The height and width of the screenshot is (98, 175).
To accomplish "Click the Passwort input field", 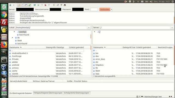I will (78, 10).
